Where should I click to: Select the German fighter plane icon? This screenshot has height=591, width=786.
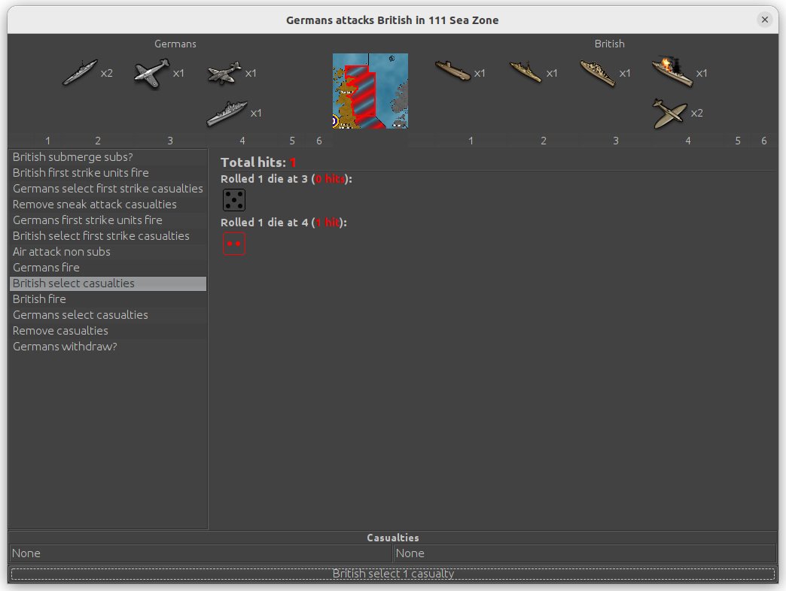click(x=152, y=73)
